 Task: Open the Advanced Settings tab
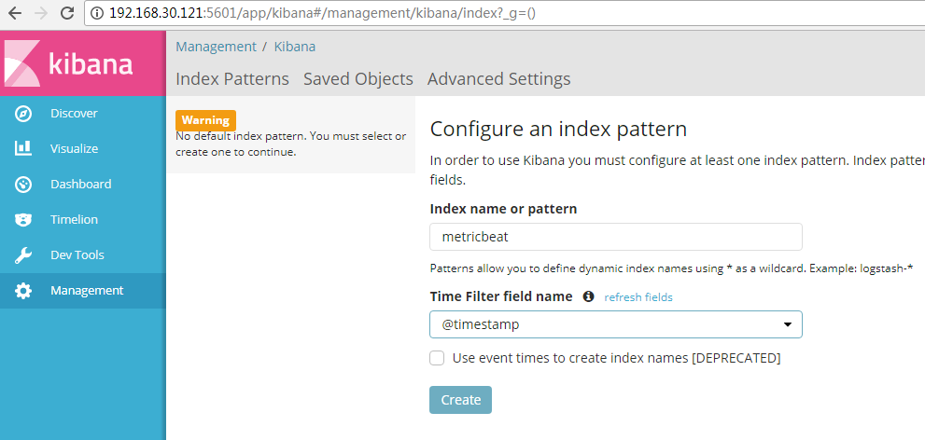point(499,79)
